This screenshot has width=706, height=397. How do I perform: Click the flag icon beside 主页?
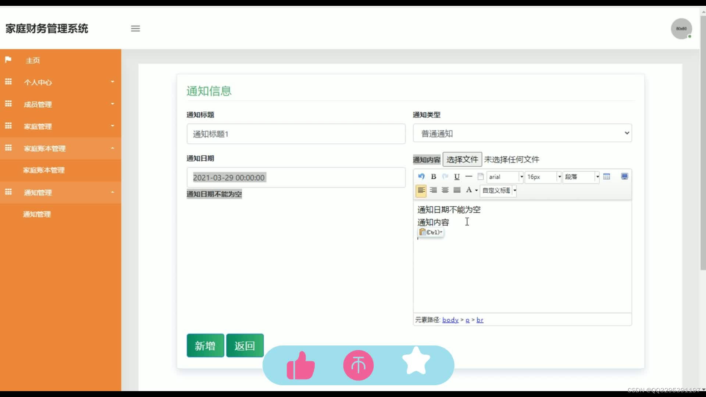tap(8, 60)
